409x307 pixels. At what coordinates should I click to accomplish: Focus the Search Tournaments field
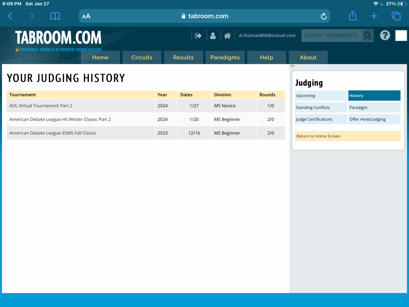[x=332, y=35]
